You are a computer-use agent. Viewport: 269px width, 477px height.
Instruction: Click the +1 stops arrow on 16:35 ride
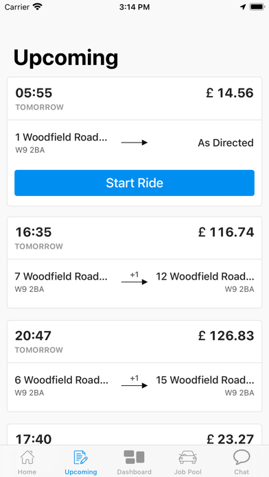pos(134,279)
